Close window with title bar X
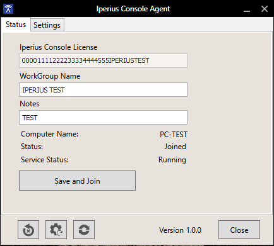Viewport: 274px width, 246px height. tap(265, 9)
